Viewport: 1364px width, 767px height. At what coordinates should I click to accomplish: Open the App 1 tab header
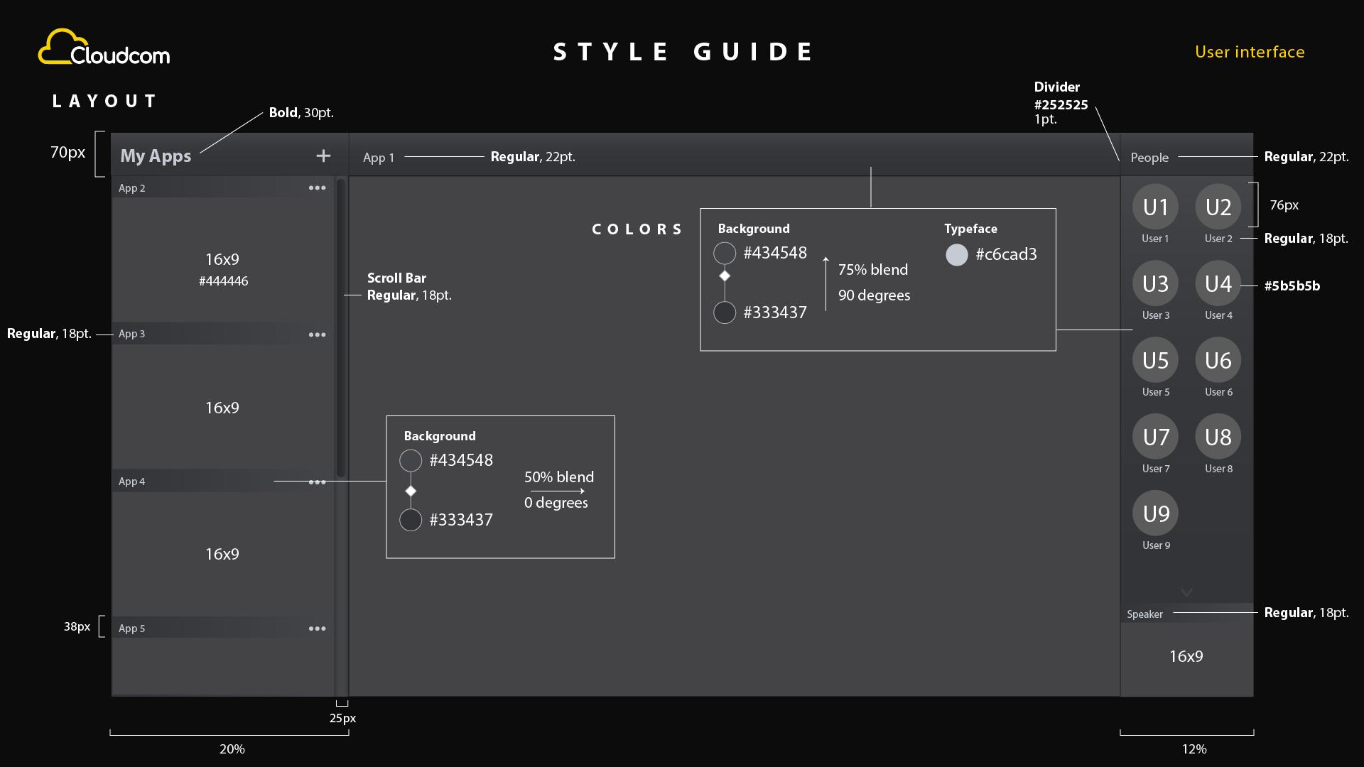pyautogui.click(x=379, y=158)
